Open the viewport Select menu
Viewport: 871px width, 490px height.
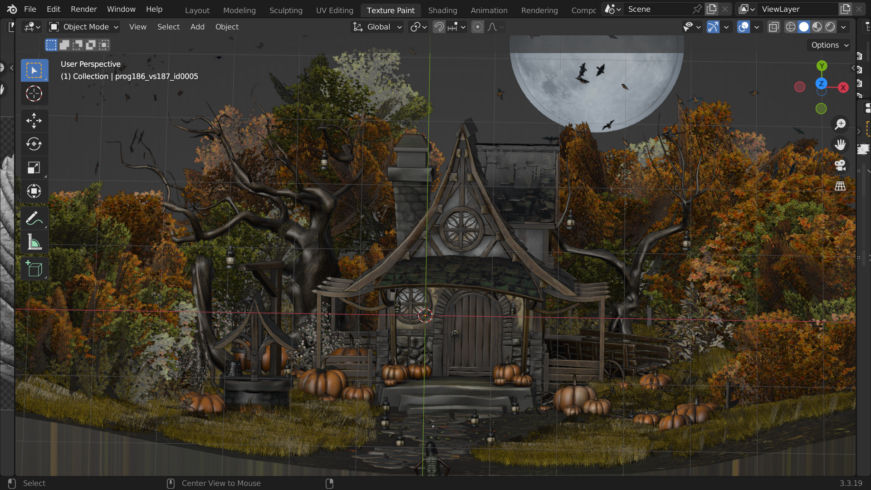[x=168, y=27]
